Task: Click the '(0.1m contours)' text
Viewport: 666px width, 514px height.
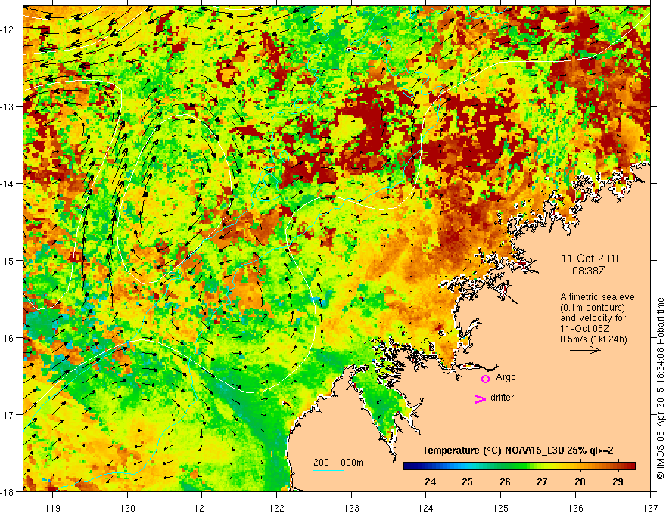Action: 593,308
